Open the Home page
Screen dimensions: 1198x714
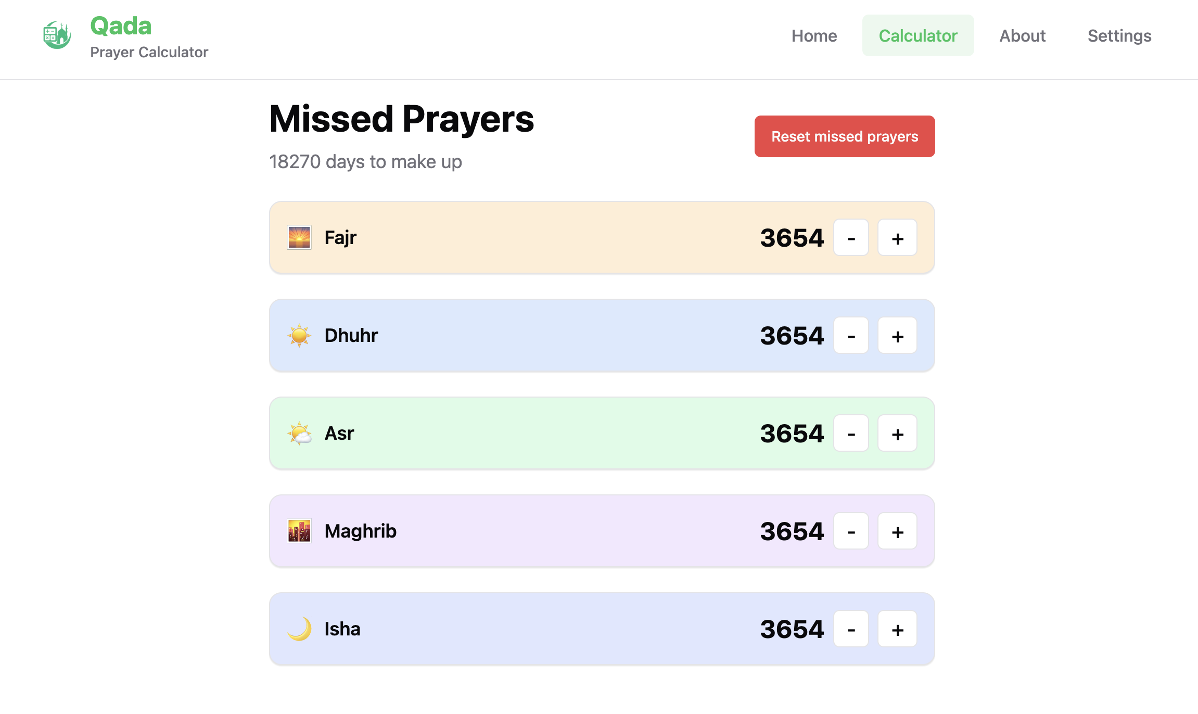[814, 36]
